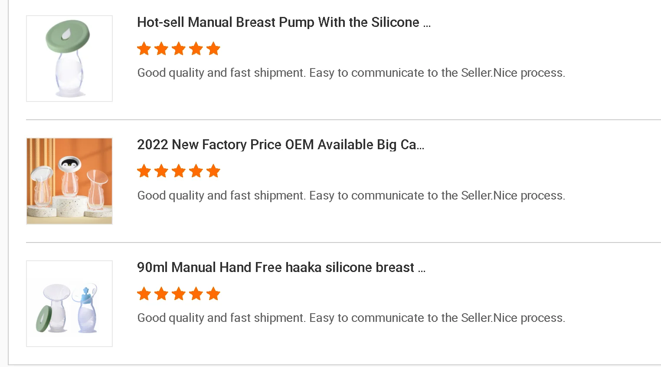Click fourth star under 2022 New Factory Price
661x367 pixels.
pos(196,171)
